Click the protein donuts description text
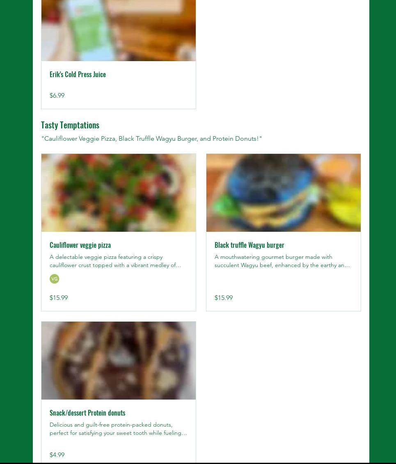Screen dimensions: 396x464 118,429
